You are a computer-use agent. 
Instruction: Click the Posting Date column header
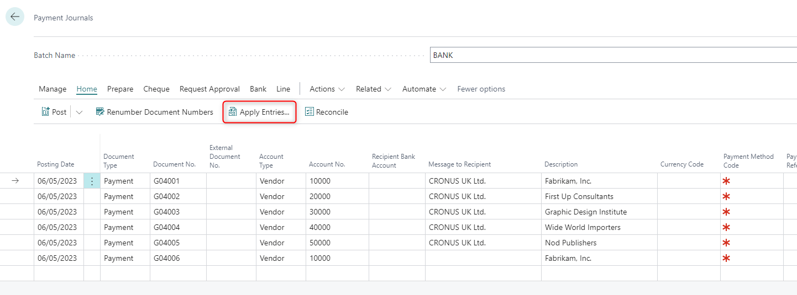55,164
